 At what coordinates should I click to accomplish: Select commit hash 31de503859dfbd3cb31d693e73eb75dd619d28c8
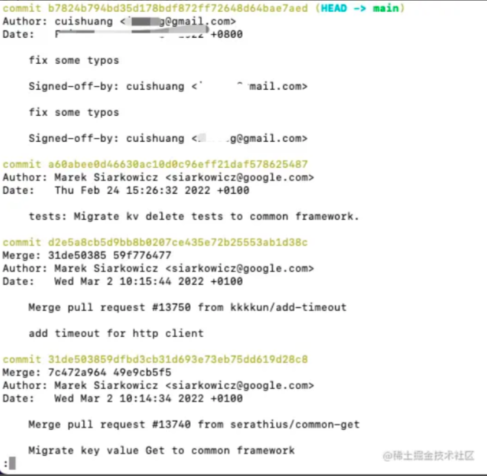point(177,359)
